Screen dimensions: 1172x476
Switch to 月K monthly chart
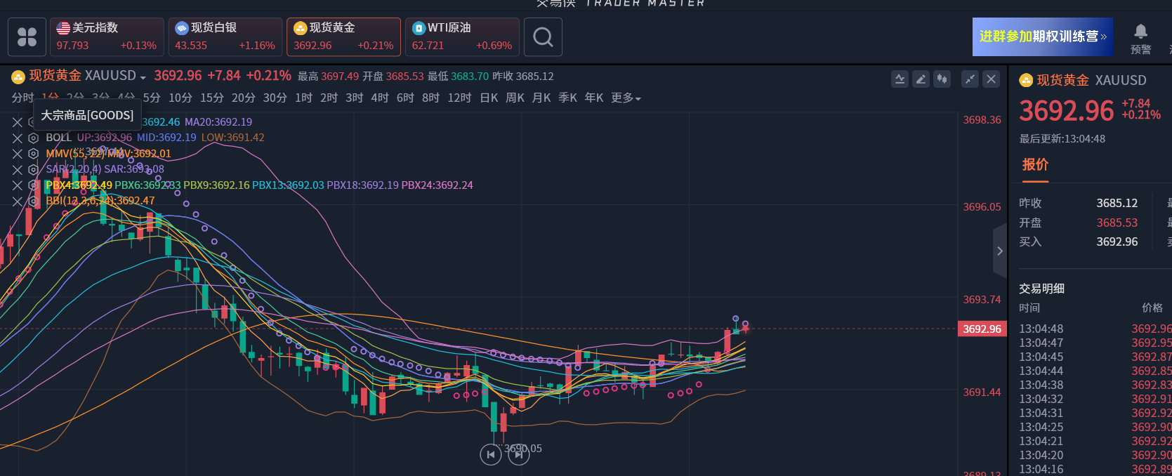click(541, 98)
